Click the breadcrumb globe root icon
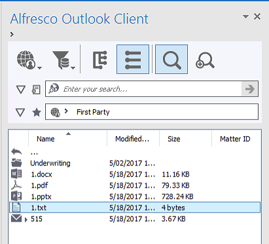Screen dimensions: 269x244 point(55,113)
